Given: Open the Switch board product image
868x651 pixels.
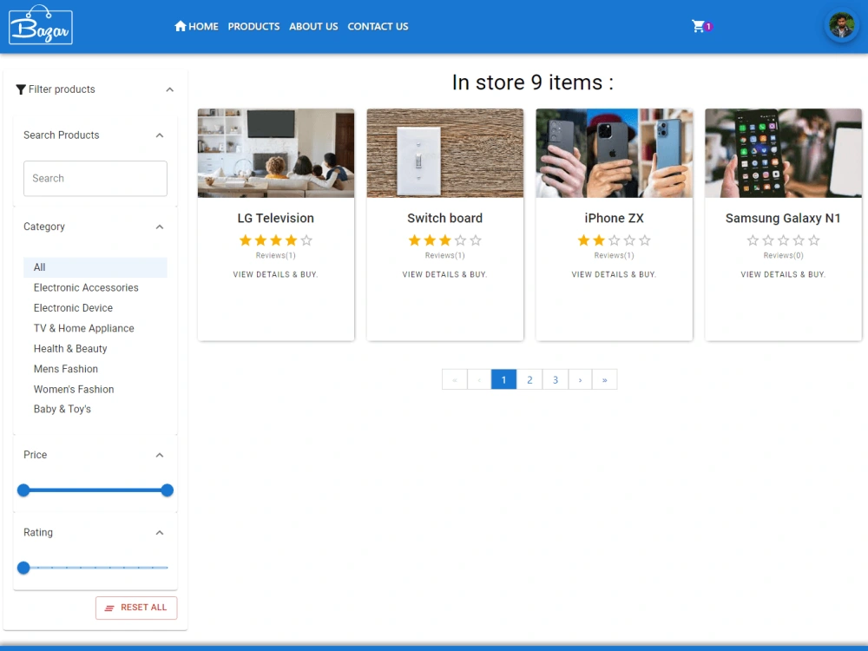Looking at the screenshot, I should [445, 154].
